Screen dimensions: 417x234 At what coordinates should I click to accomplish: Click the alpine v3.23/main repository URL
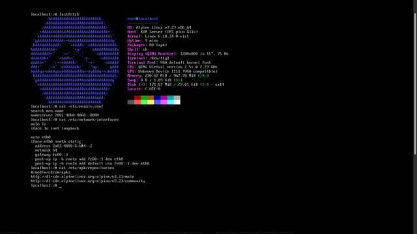[x=83, y=177]
